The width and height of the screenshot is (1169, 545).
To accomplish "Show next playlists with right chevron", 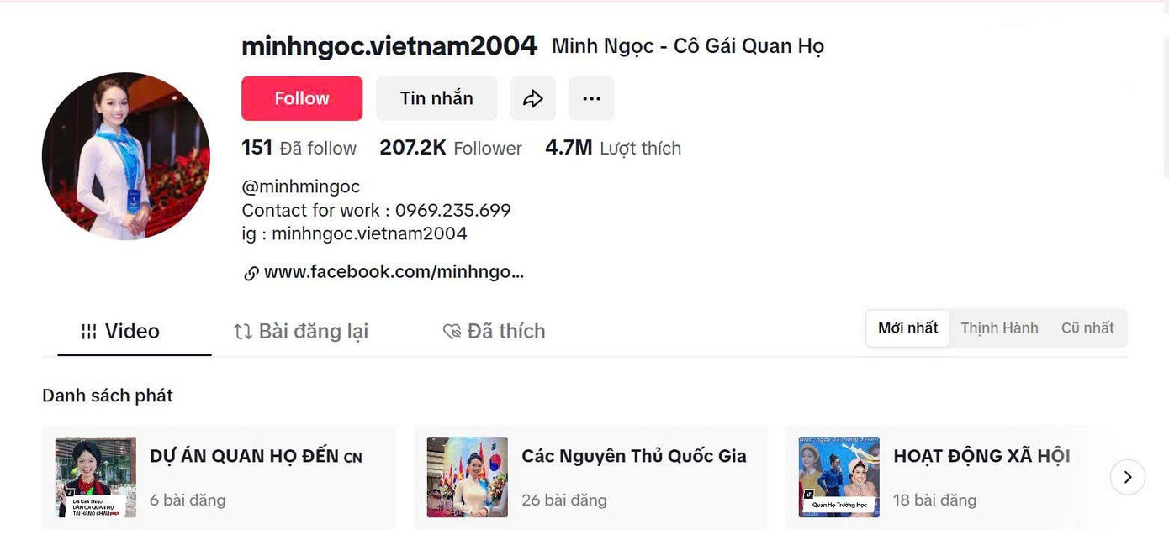I will pyautogui.click(x=1128, y=477).
